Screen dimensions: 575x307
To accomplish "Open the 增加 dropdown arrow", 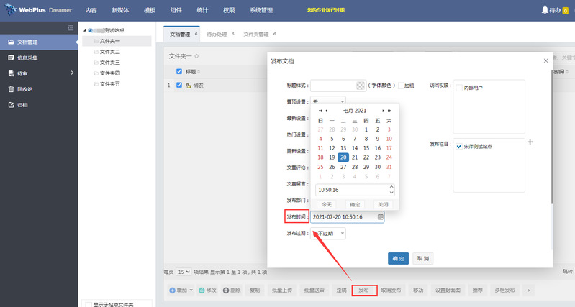I will coord(191,290).
